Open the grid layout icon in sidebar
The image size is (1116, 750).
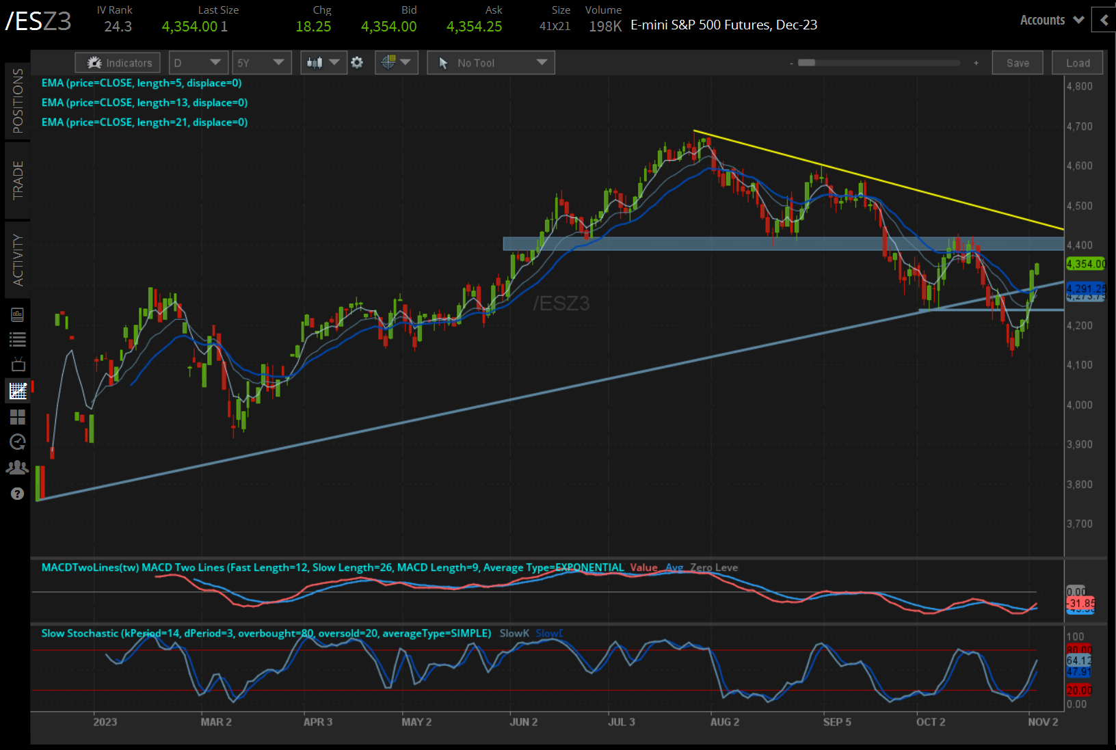click(x=18, y=416)
